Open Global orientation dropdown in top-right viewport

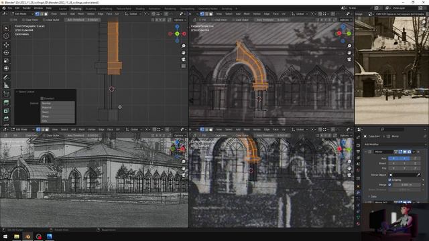point(300,13)
